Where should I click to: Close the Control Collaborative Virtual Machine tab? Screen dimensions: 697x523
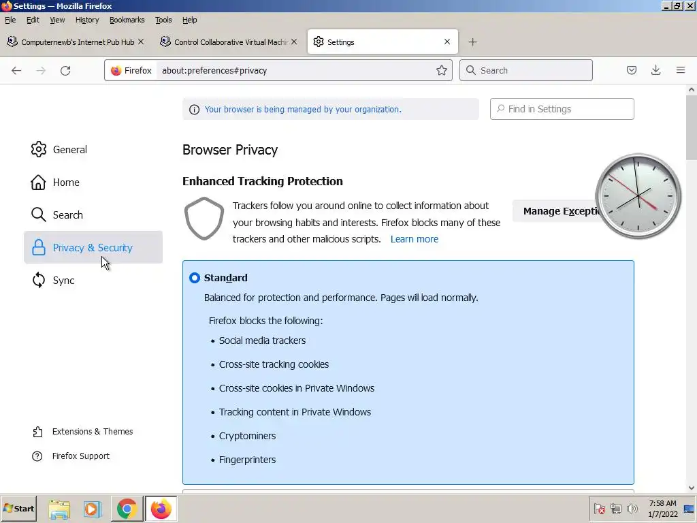[294, 42]
